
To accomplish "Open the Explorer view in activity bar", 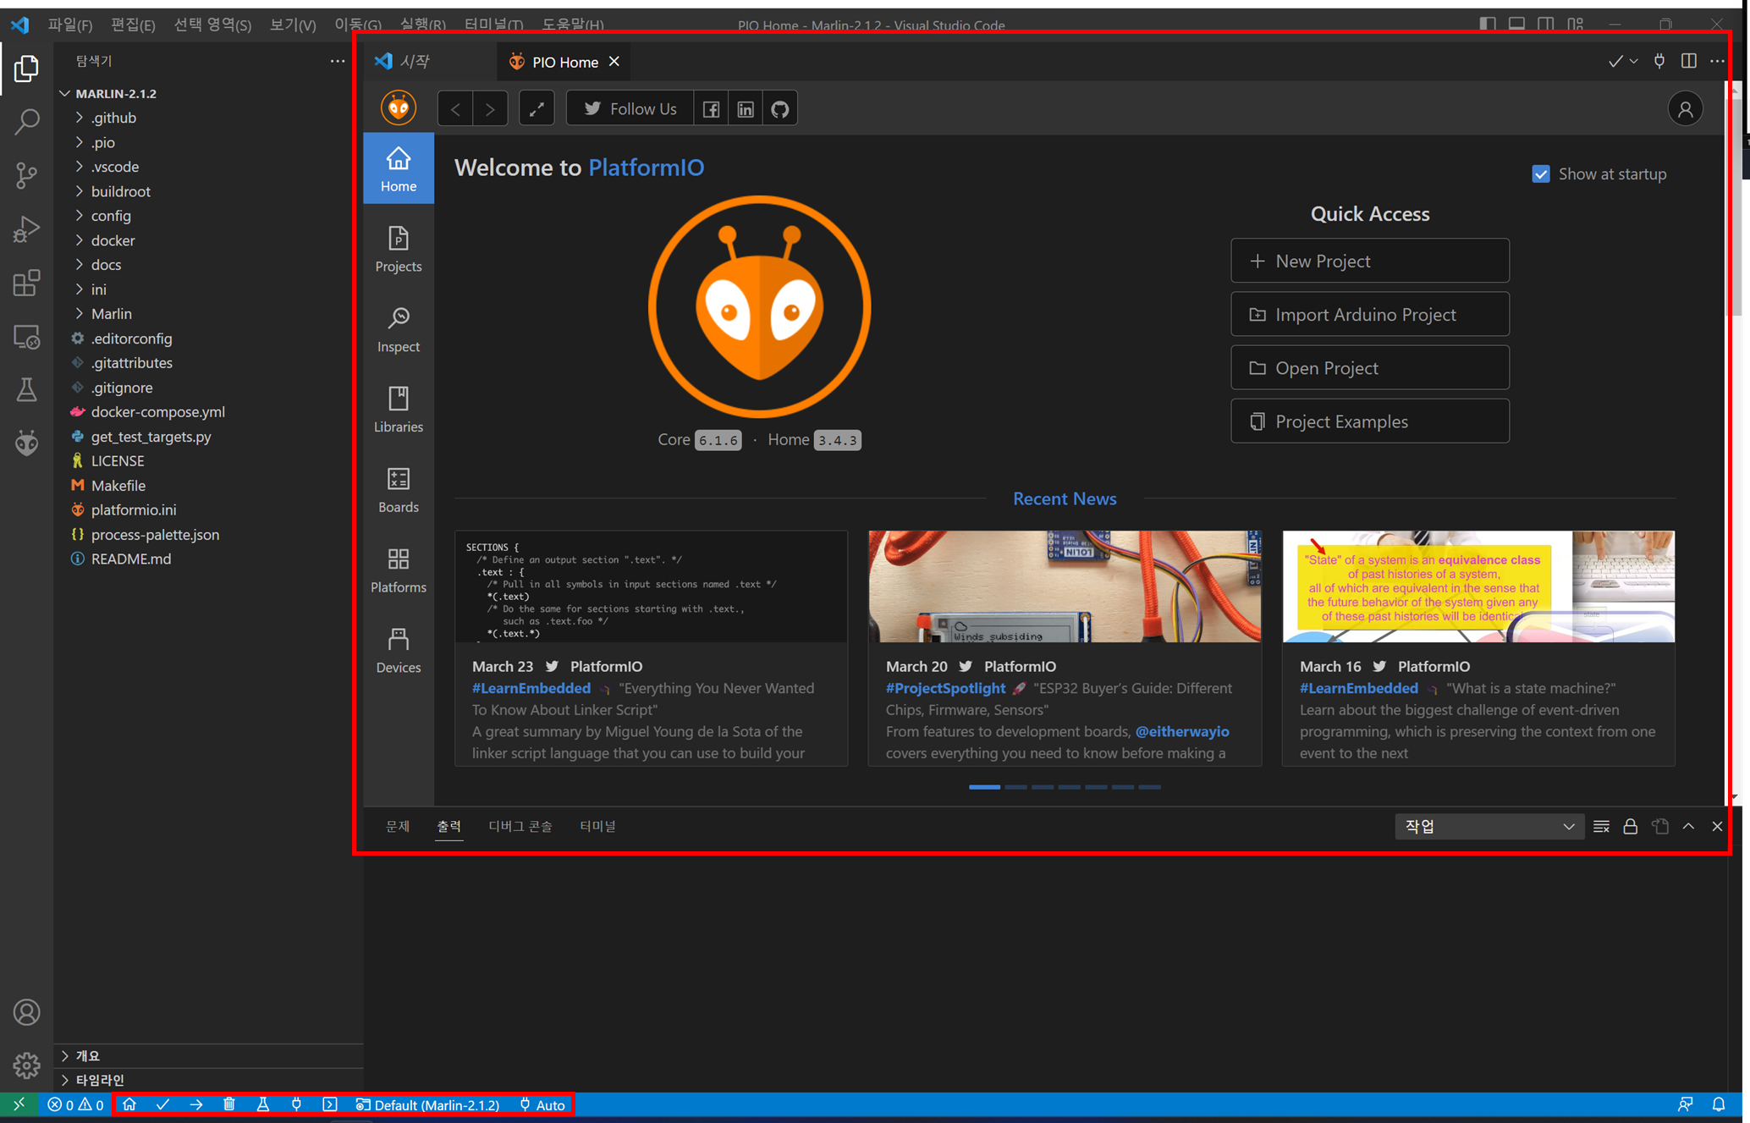I will coord(26,69).
